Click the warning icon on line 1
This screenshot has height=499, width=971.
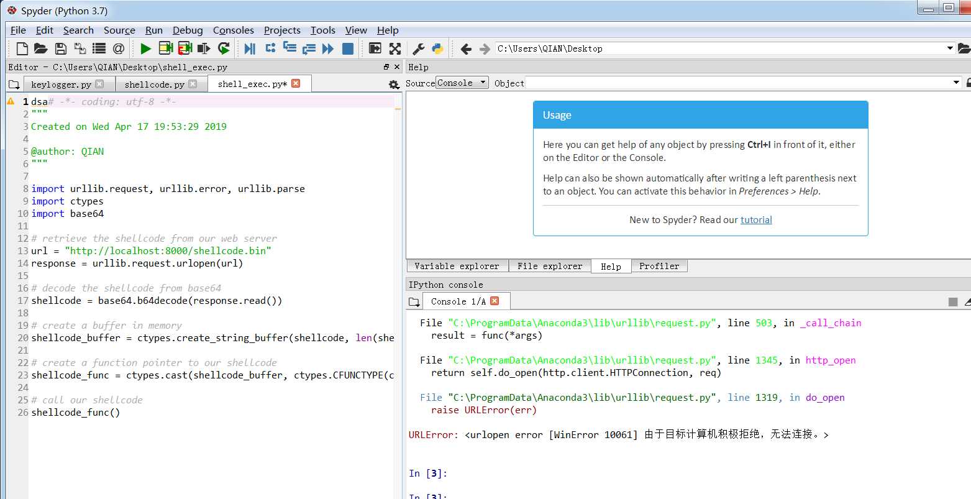[11, 101]
